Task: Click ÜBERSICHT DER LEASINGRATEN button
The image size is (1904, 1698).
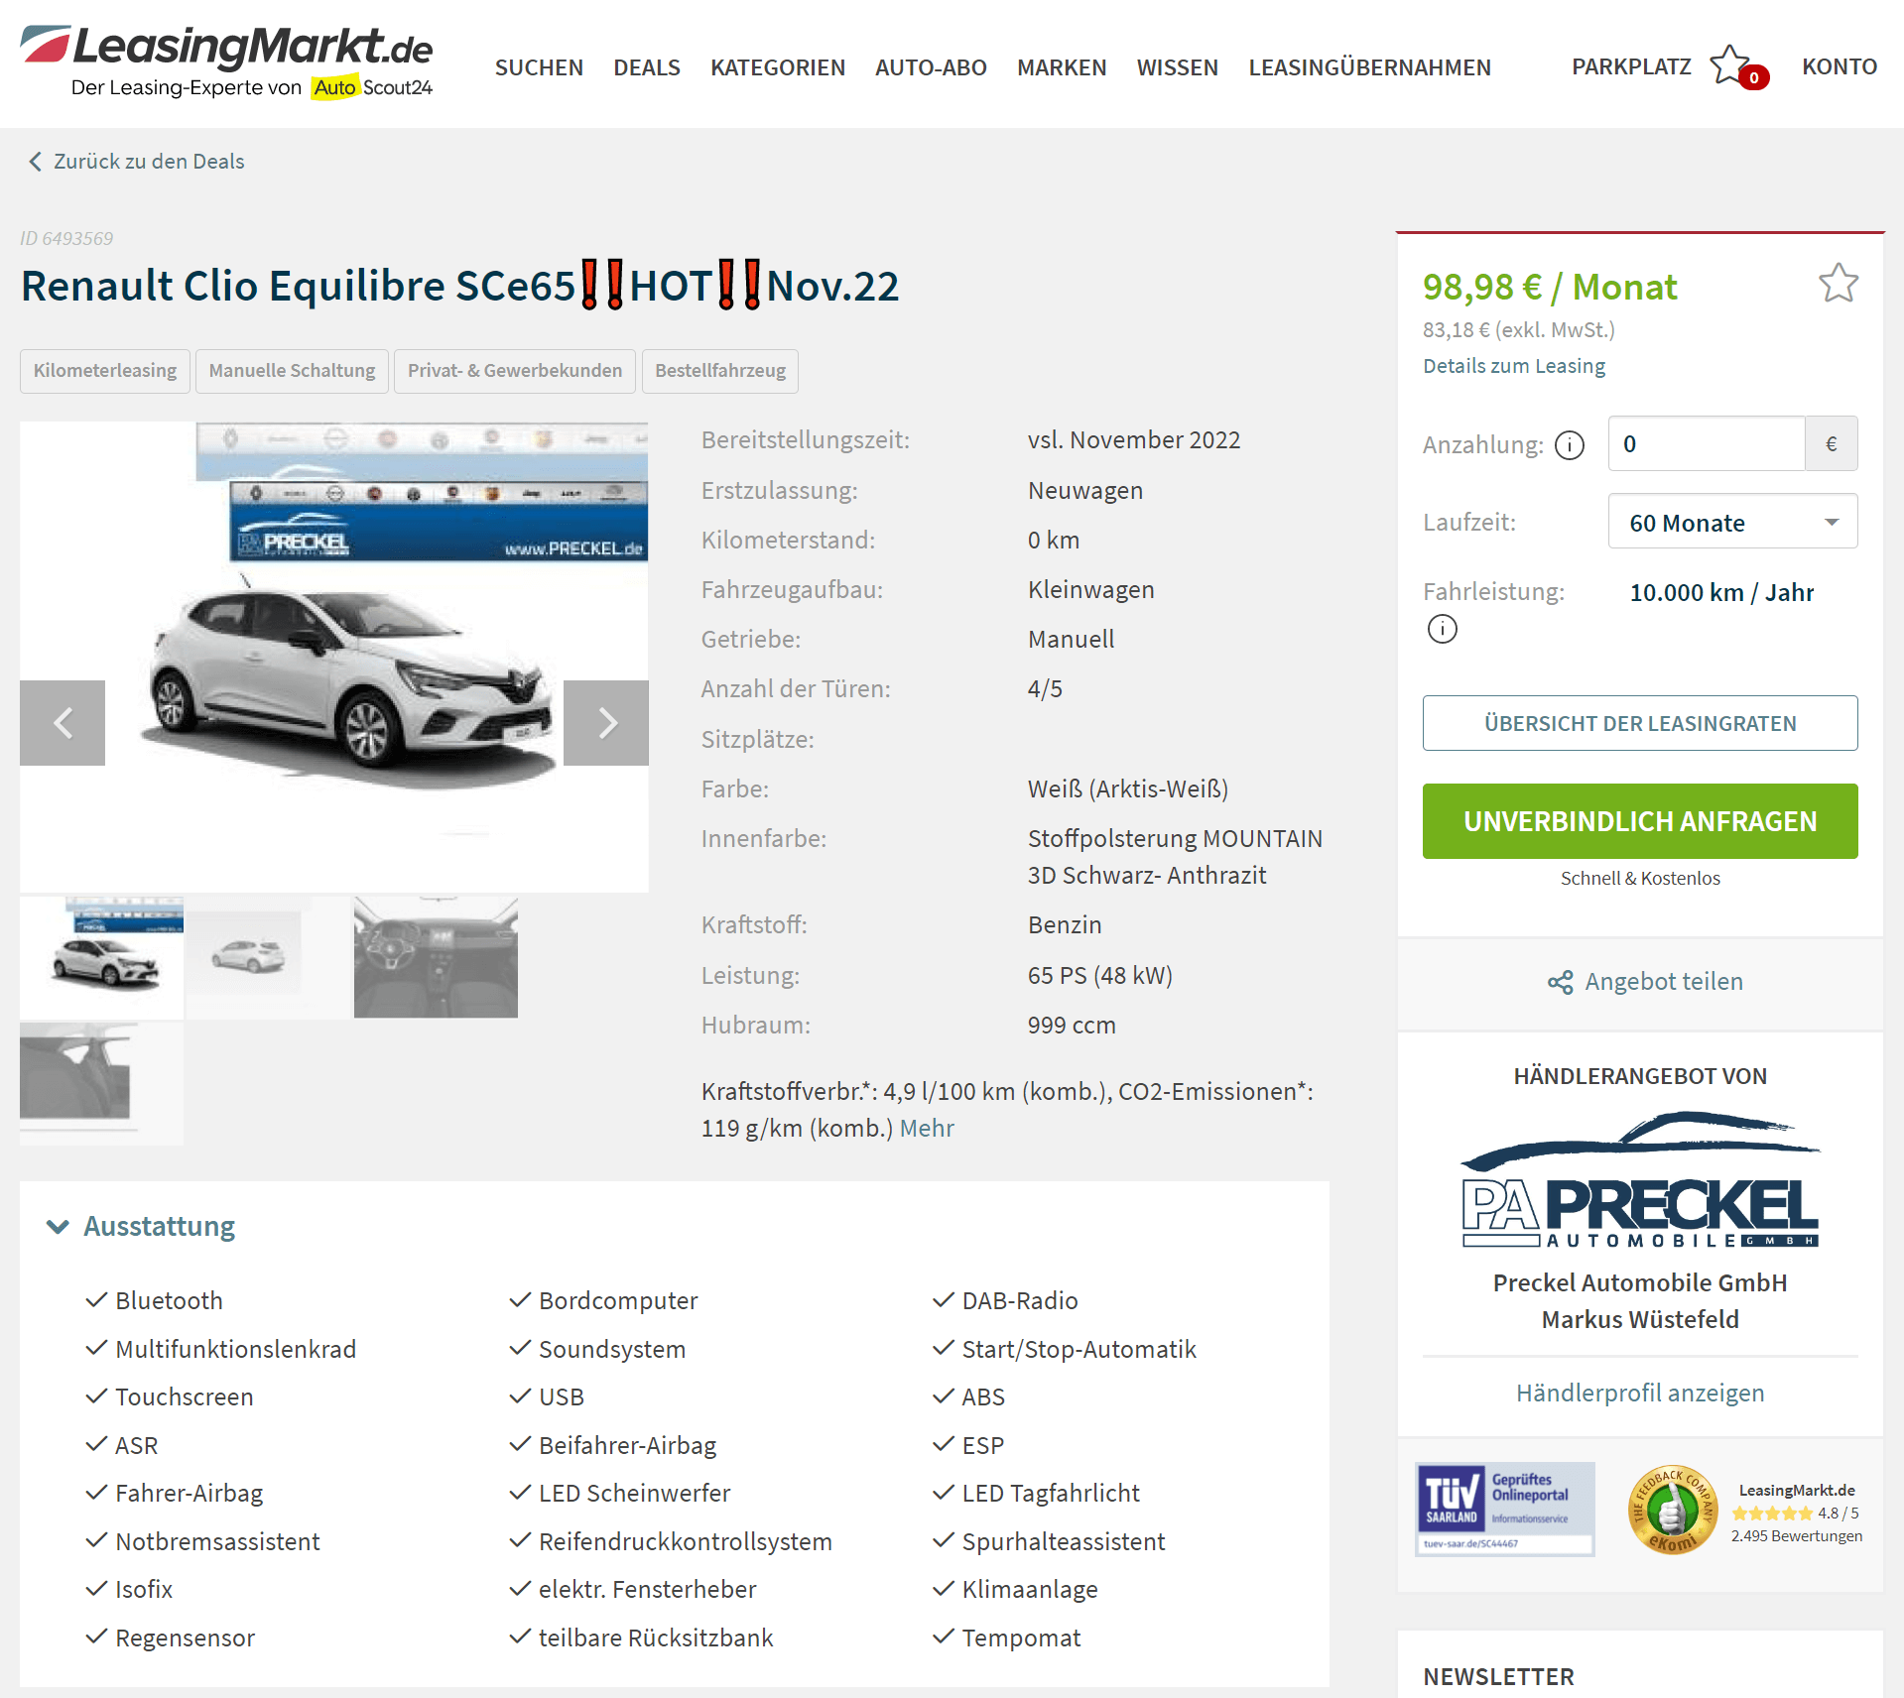Action: tap(1640, 723)
